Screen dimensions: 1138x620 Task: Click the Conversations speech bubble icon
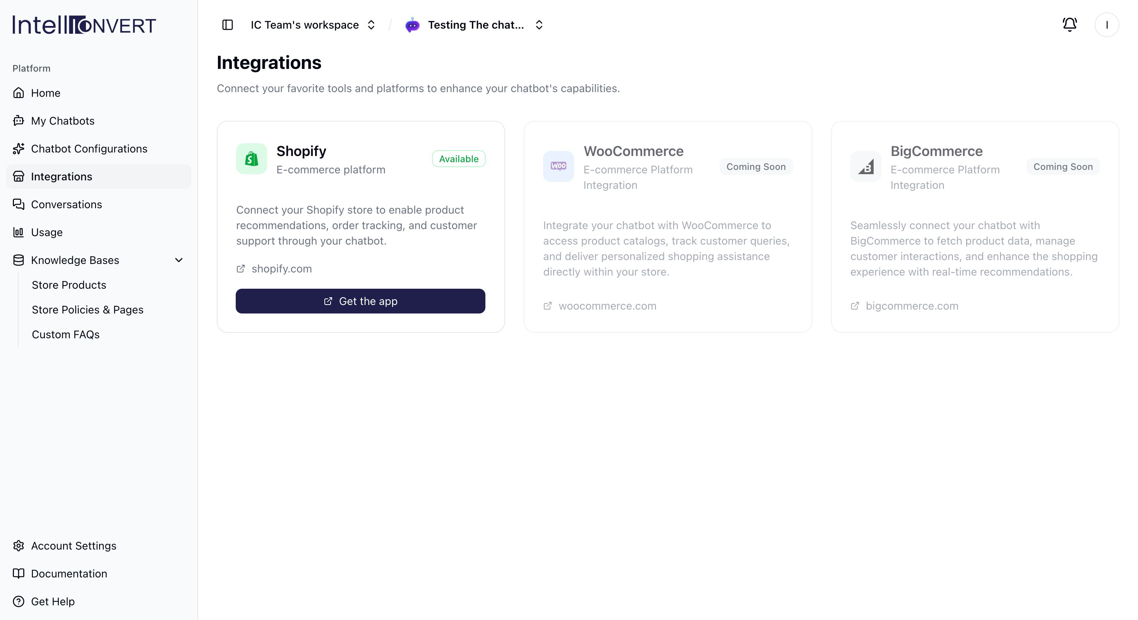19,204
